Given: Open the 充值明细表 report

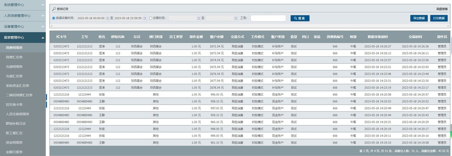Looking at the screenshot, I should click(x=23, y=67).
